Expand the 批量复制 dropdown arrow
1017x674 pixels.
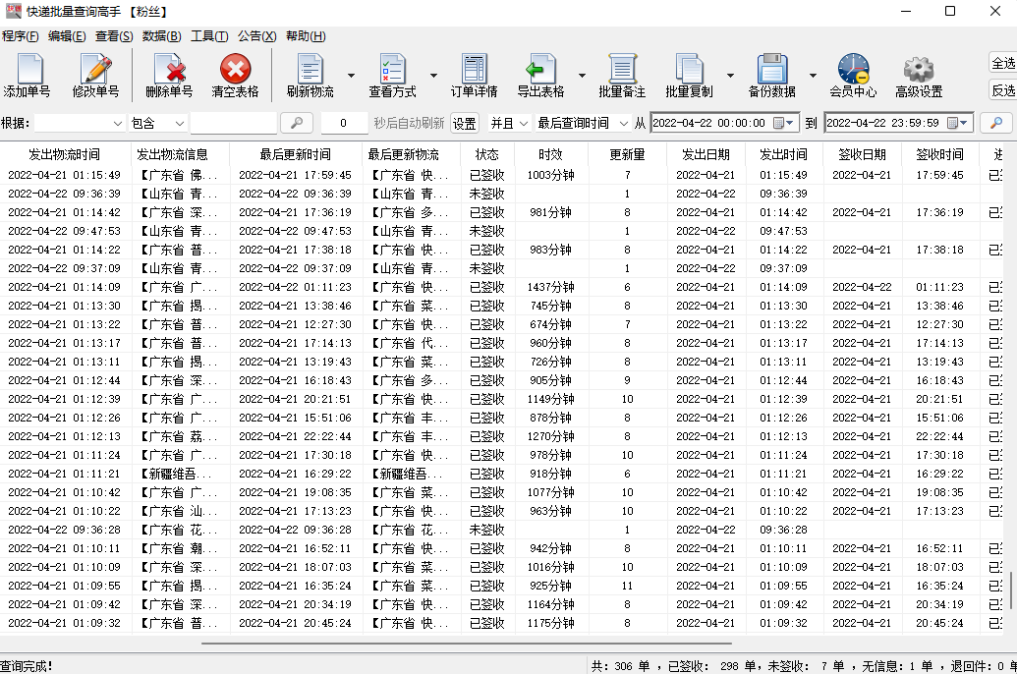pyautogui.click(x=730, y=76)
